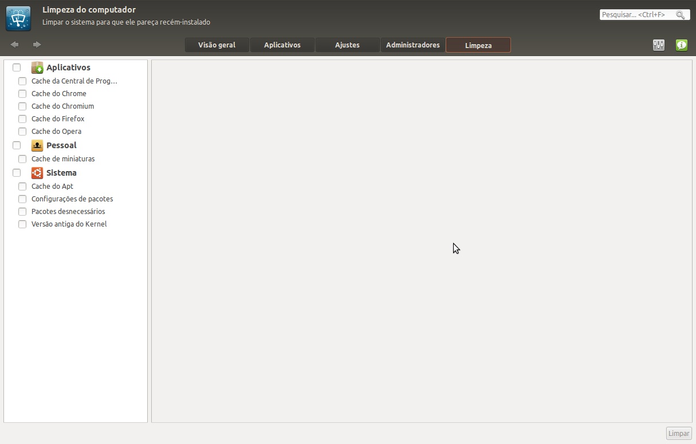Check the Sistema category checkbox
Viewport: 696px width, 444px height.
[x=17, y=173]
